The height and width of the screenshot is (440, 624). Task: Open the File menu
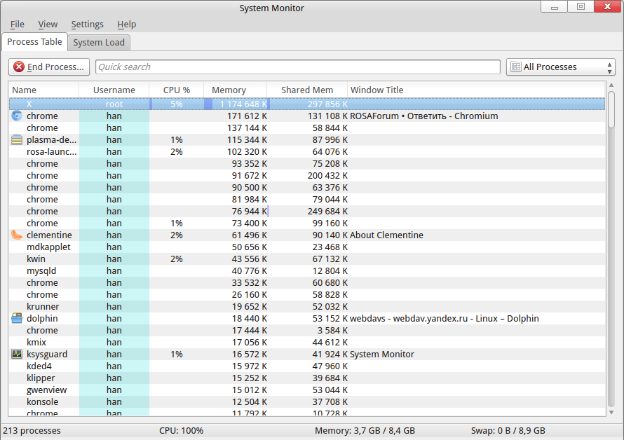click(x=18, y=25)
